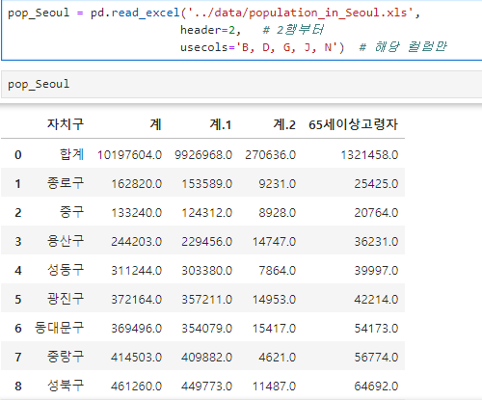The width and height of the screenshot is (482, 400).
Task: Click the value 369496.0
Action: point(137,329)
